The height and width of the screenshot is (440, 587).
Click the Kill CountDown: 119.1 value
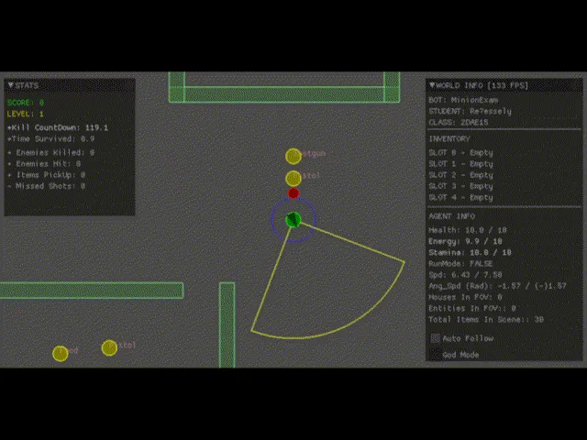(58, 127)
